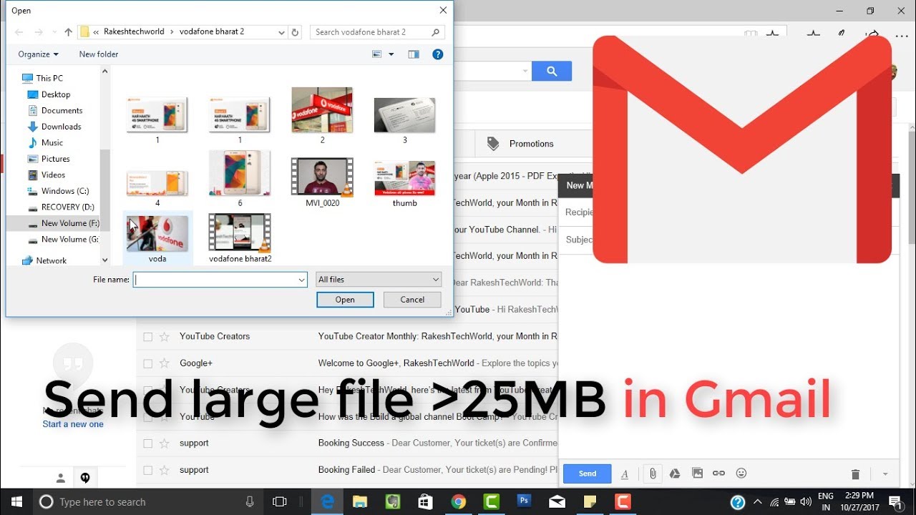The width and height of the screenshot is (916, 515).
Task: Select checkbox for Booking Failed email
Action: point(147,470)
